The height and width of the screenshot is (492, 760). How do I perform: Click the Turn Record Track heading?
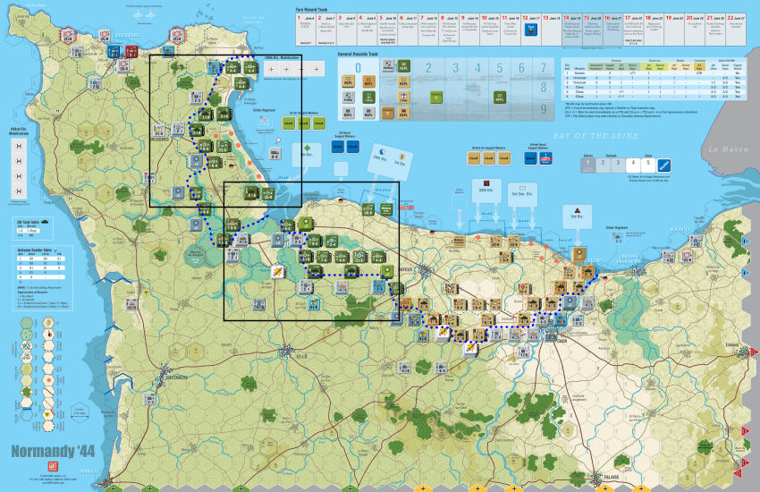[x=311, y=9]
